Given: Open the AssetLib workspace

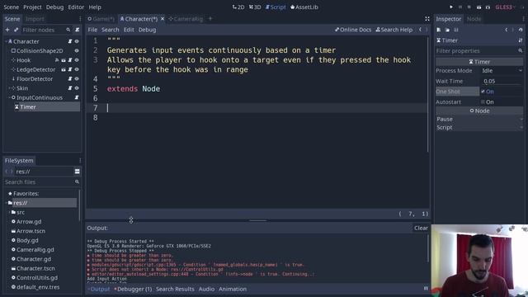Looking at the screenshot, I should click(304, 7).
